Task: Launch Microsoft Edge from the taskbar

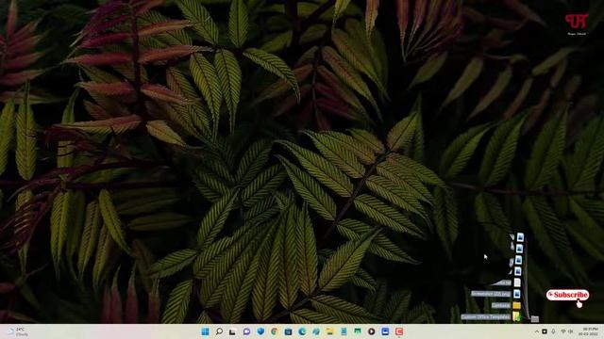Action: [x=302, y=331]
